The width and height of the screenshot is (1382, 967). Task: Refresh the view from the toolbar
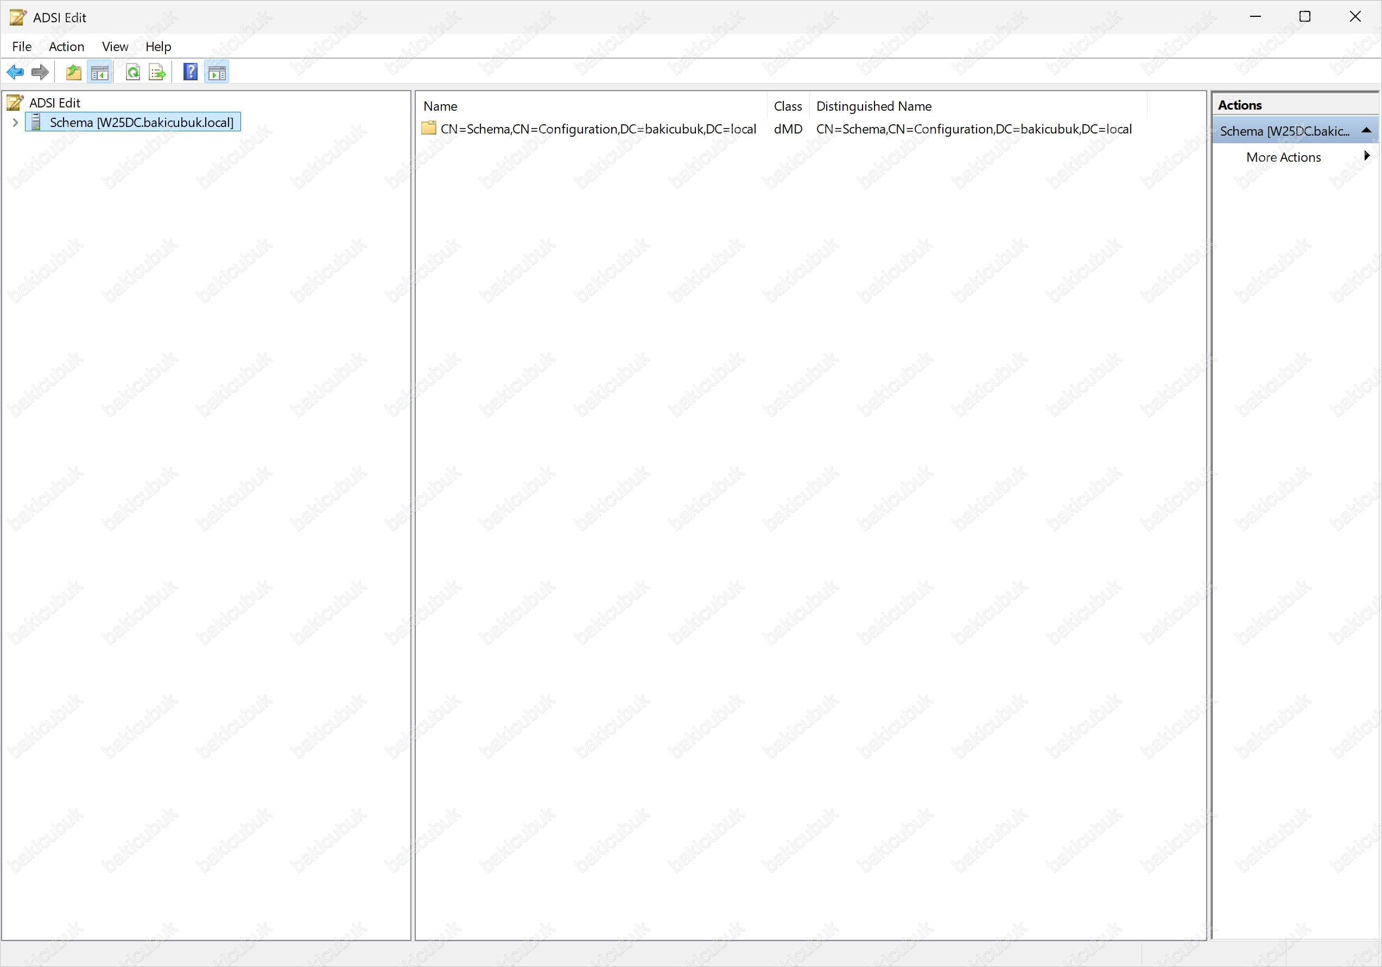(133, 72)
